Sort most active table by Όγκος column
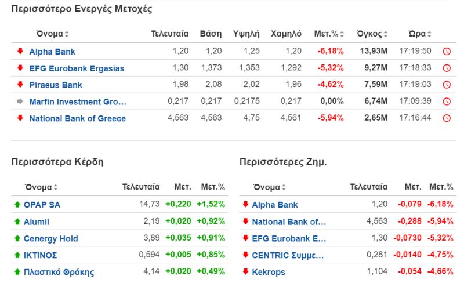 372,34
